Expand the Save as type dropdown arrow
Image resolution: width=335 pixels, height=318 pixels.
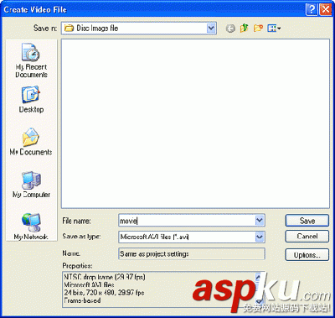(260, 237)
